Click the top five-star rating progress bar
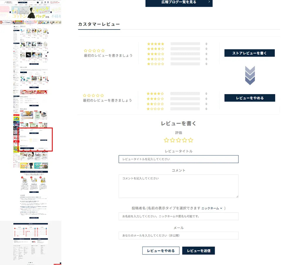 [x=185, y=44]
